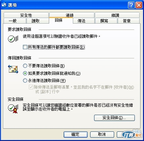Open the 維護 tab
144x141 pixels.
117,15
